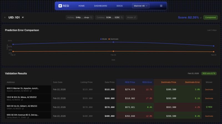Copy the Hotkey address

[x=91, y=17]
